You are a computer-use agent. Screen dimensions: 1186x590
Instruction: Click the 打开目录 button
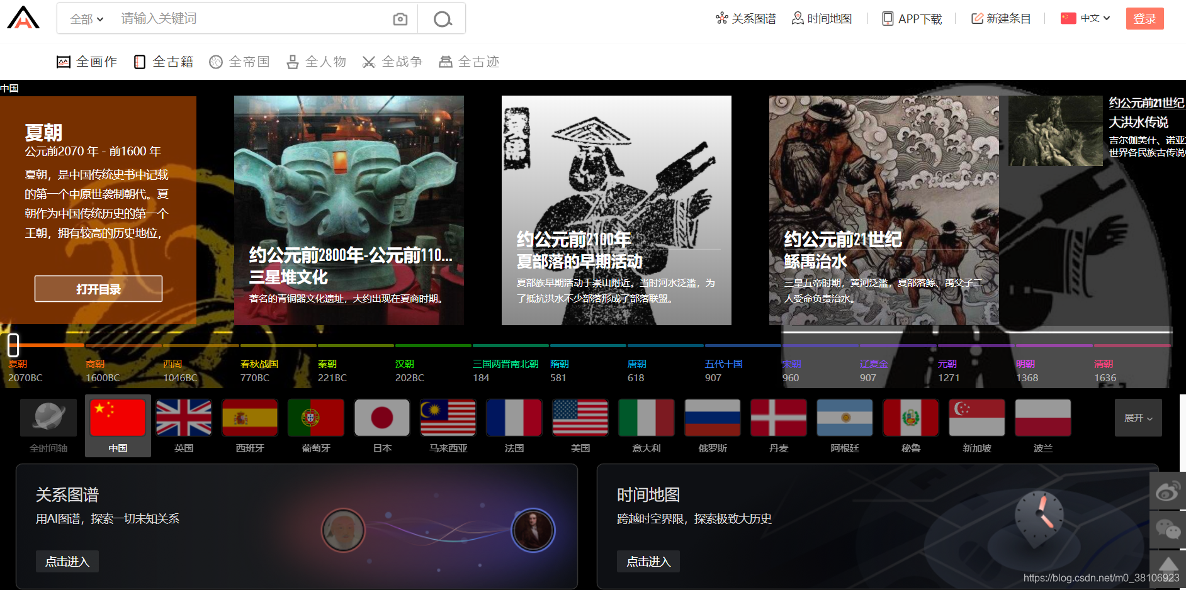click(98, 289)
